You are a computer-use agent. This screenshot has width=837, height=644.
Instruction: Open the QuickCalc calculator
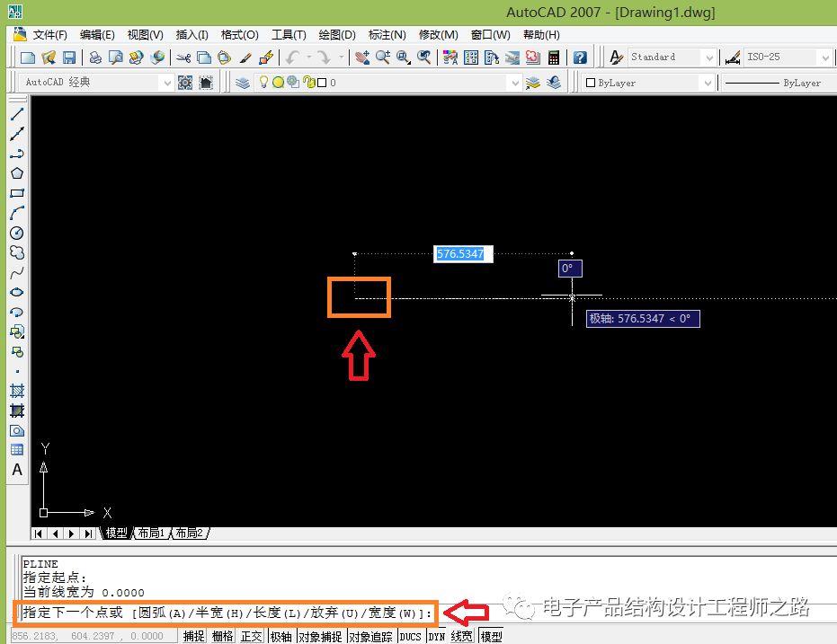coord(554,57)
